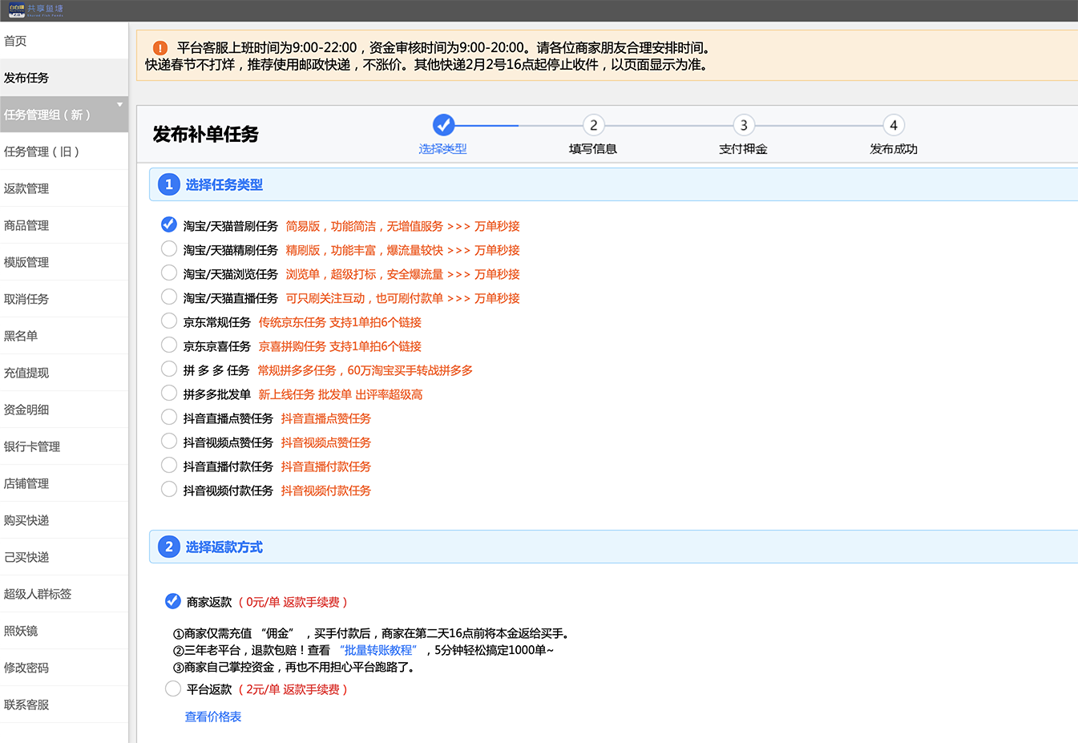This screenshot has height=743, width=1078.
Task: Click 京喜拼购任务 description text
Action: [340, 346]
